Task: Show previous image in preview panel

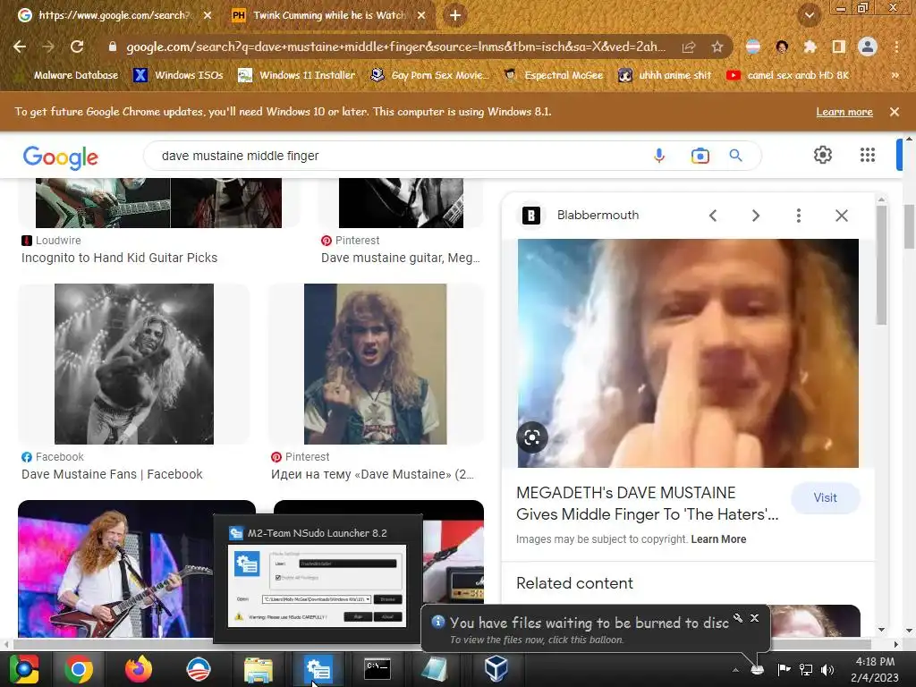Action: (x=713, y=216)
